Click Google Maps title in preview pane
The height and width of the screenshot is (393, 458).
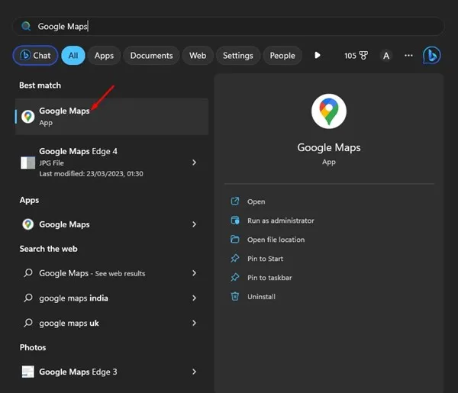tap(329, 148)
